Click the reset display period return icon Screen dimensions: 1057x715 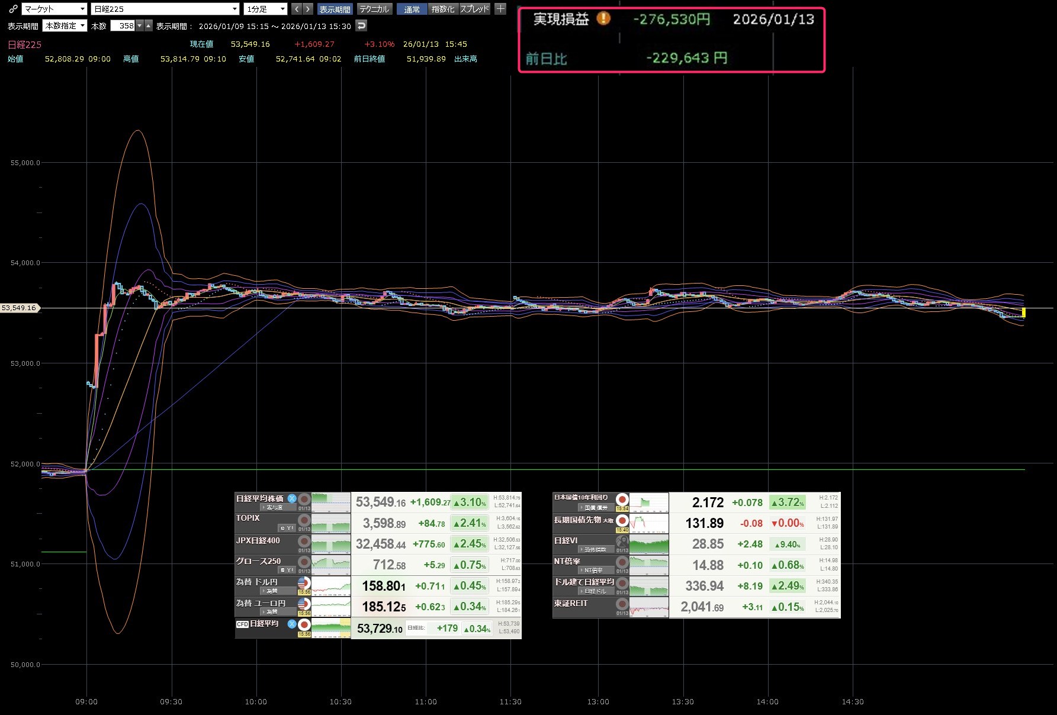(x=361, y=25)
